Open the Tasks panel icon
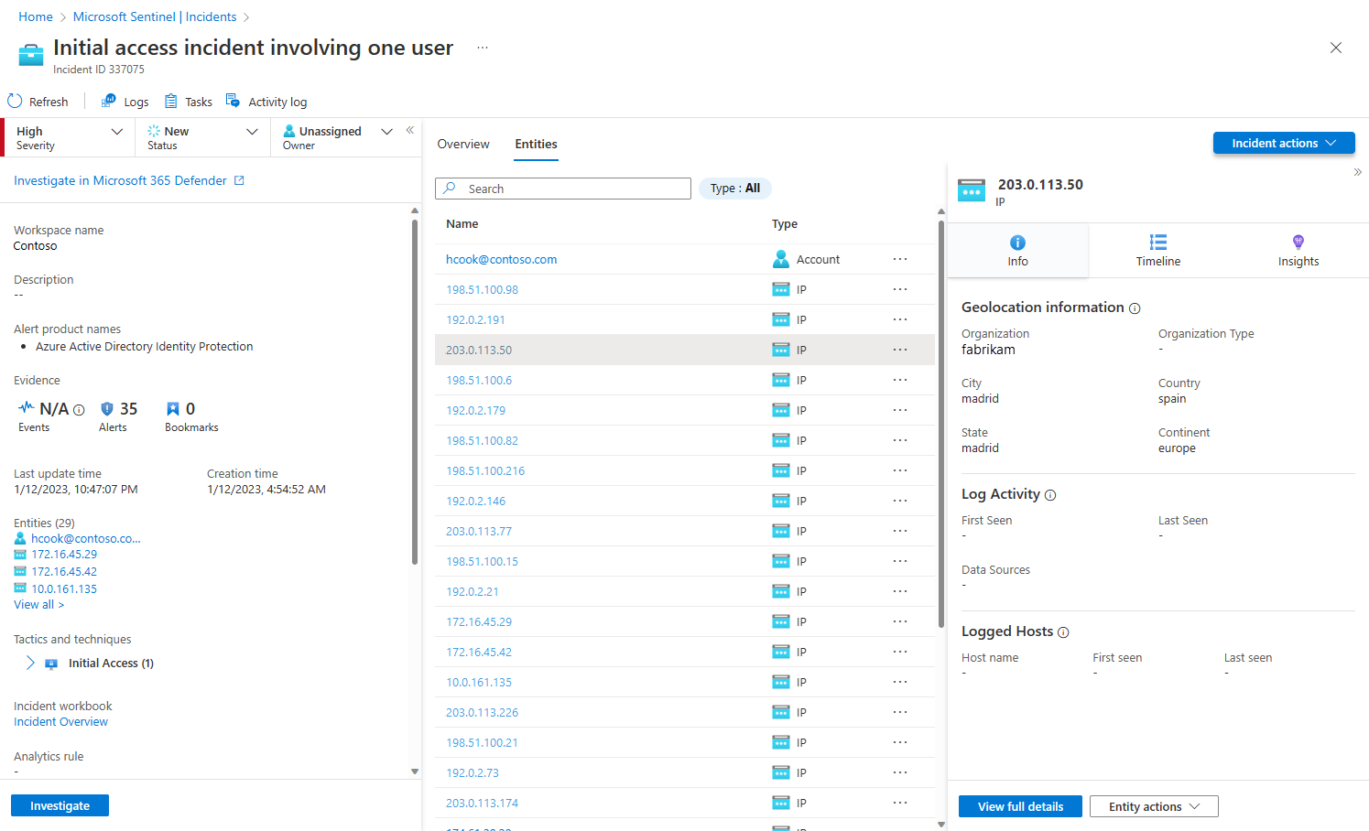 pos(171,102)
